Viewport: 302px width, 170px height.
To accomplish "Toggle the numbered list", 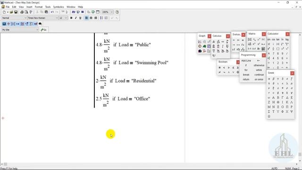I will (106, 18).
